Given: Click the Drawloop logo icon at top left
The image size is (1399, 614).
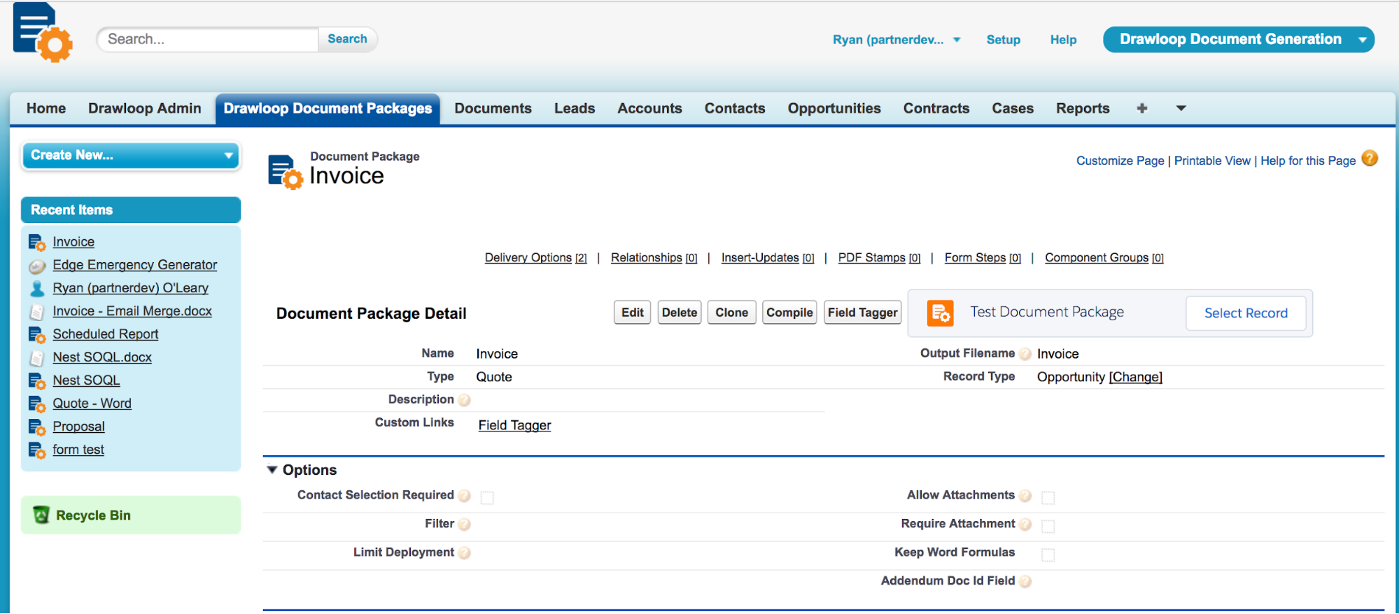Looking at the screenshot, I should pyautogui.click(x=42, y=32).
